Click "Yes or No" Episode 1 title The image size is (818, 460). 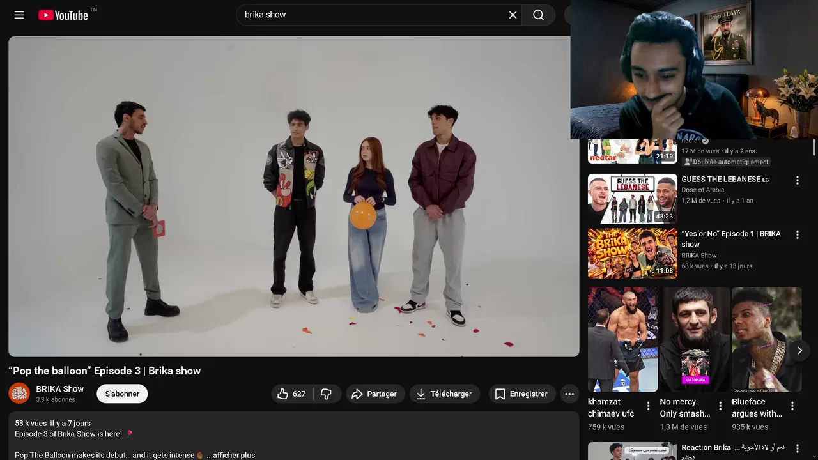tap(731, 239)
